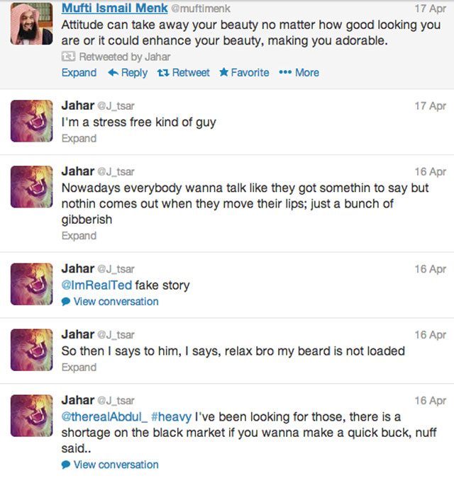Image resolution: width=454 pixels, height=478 pixels.
Task: Open Mufti Ismail Menk profile name link
Action: [114, 8]
